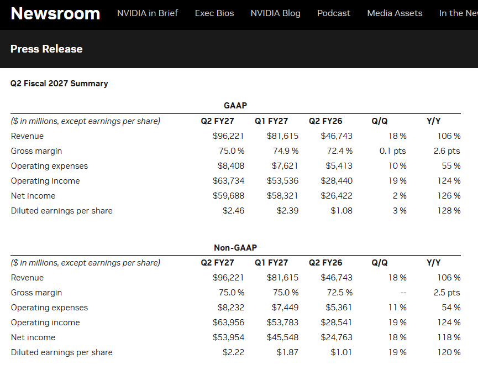Image resolution: width=478 pixels, height=369 pixels.
Task: Click GAAP net income $58,321
Action: pyautogui.click(x=282, y=196)
